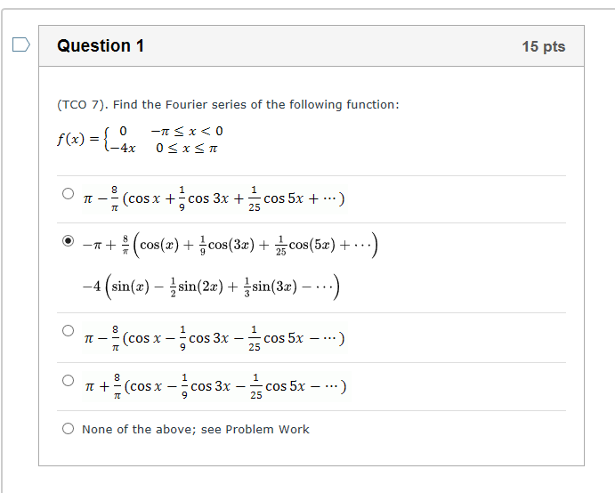The height and width of the screenshot is (493, 615).
Task: Click the third answer's formula text
Action: (x=214, y=338)
